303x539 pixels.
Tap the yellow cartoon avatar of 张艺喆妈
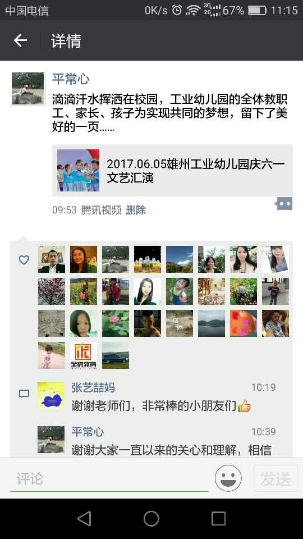51,395
